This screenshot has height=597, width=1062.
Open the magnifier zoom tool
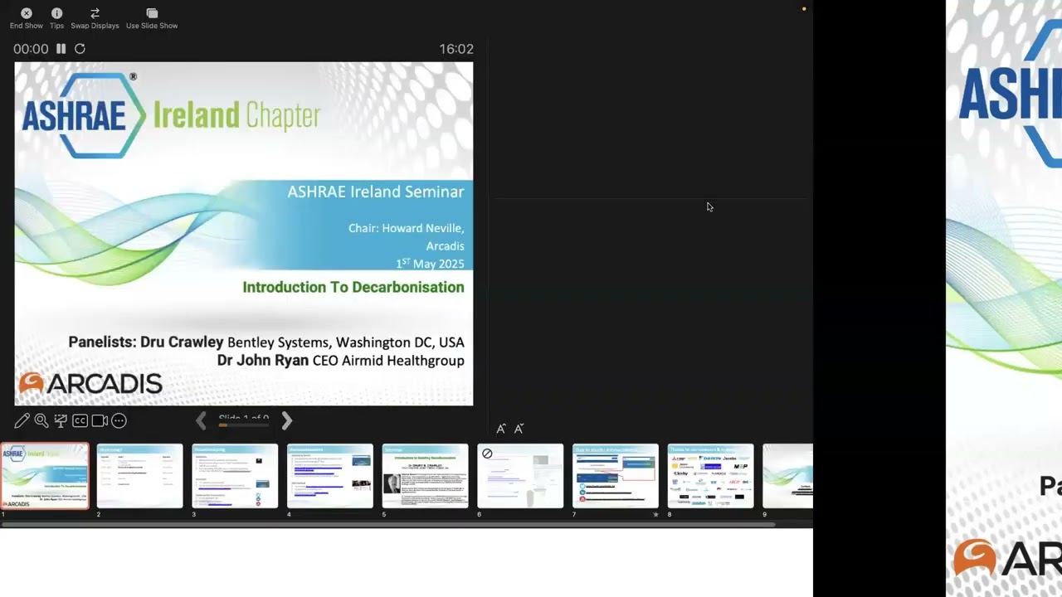[41, 420]
